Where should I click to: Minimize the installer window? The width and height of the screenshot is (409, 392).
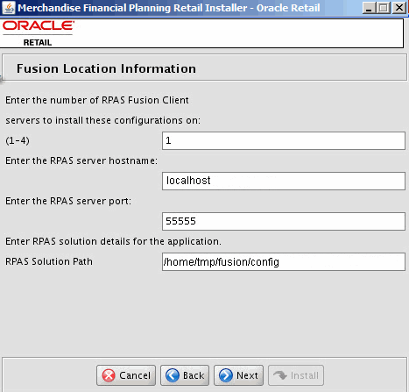(369, 8)
